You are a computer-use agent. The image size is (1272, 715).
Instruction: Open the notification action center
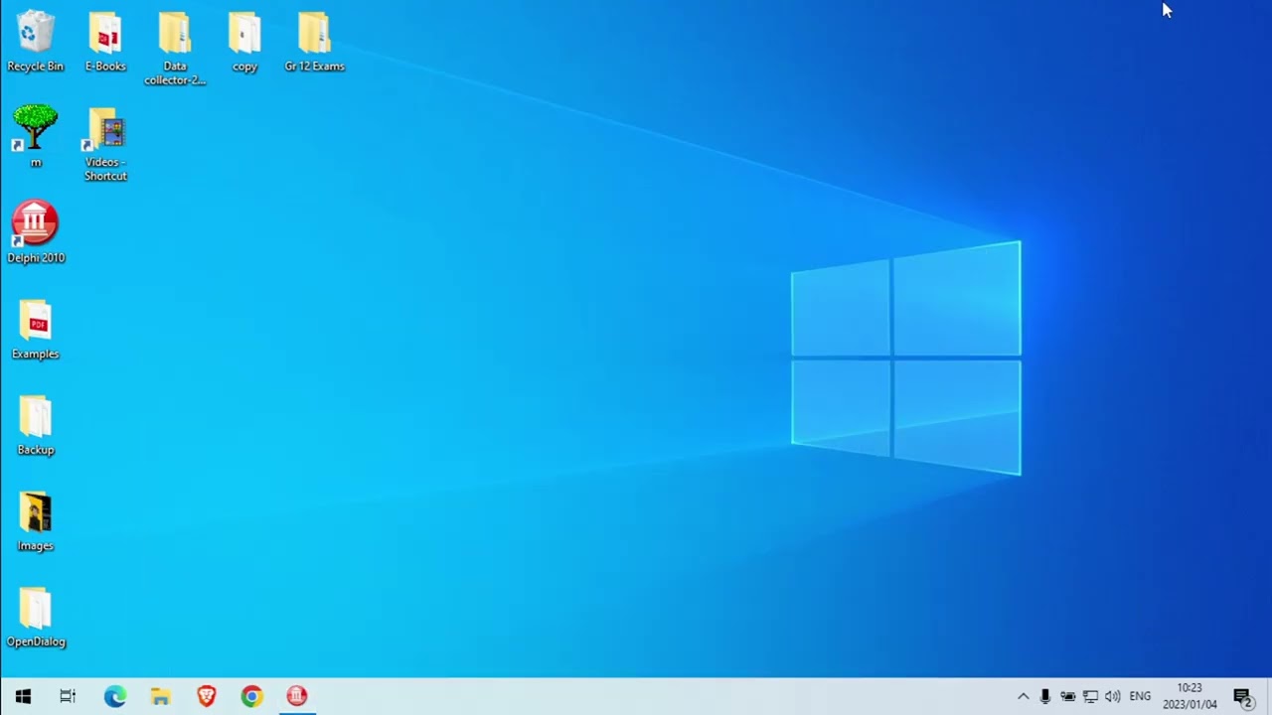pos(1242,696)
